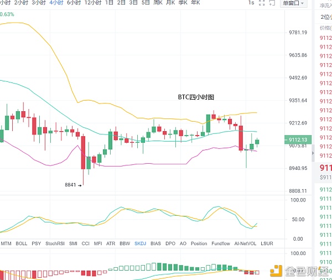Select the DPO indicator
The image size is (332, 280).
click(x=170, y=243)
